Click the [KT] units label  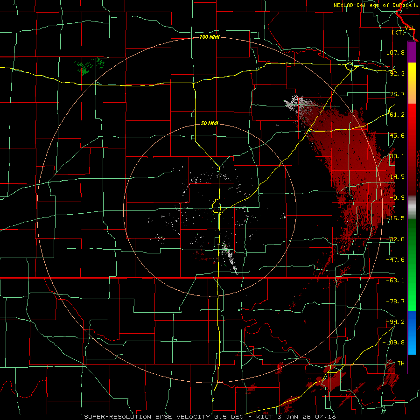[x=399, y=32]
